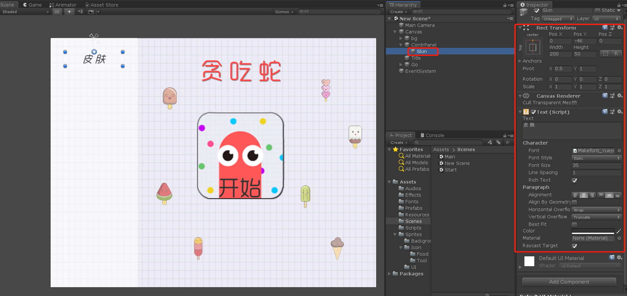Collapse the ContrPanel node

pyautogui.click(x=401, y=45)
